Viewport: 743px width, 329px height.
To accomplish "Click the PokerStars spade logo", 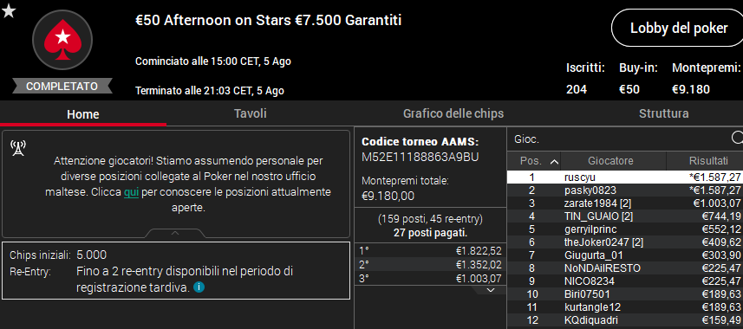I will click(x=62, y=40).
